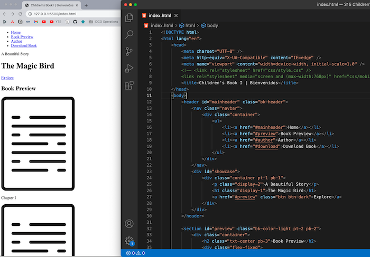
Task: Click the A Beautiful Story text on webpage
Action: [15, 54]
